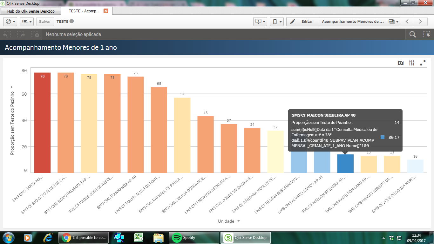Image resolution: width=434 pixels, height=244 pixels.
Task: Select the bar with value 32
Action: pyautogui.click(x=275, y=152)
